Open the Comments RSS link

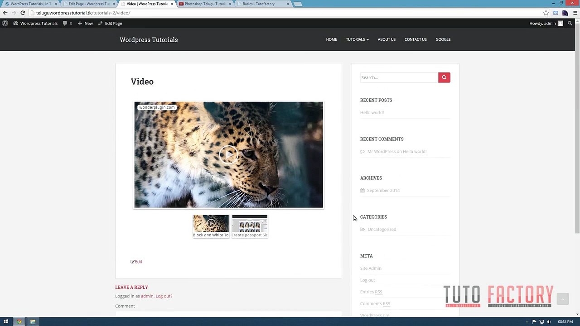click(375, 303)
